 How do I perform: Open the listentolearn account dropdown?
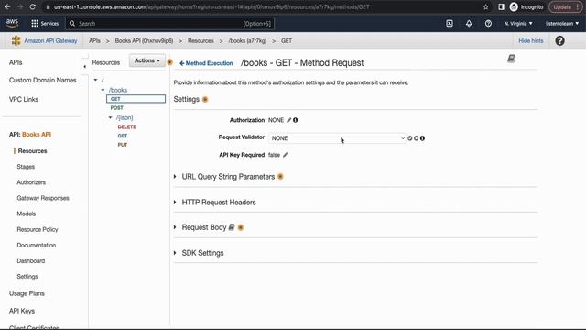coord(562,24)
